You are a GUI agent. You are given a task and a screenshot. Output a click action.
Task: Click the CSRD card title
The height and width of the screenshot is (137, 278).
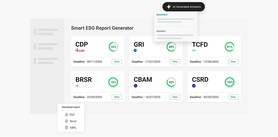click(200, 80)
